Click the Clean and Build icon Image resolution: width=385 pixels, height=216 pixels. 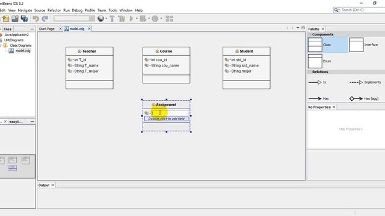pyautogui.click(x=122, y=19)
